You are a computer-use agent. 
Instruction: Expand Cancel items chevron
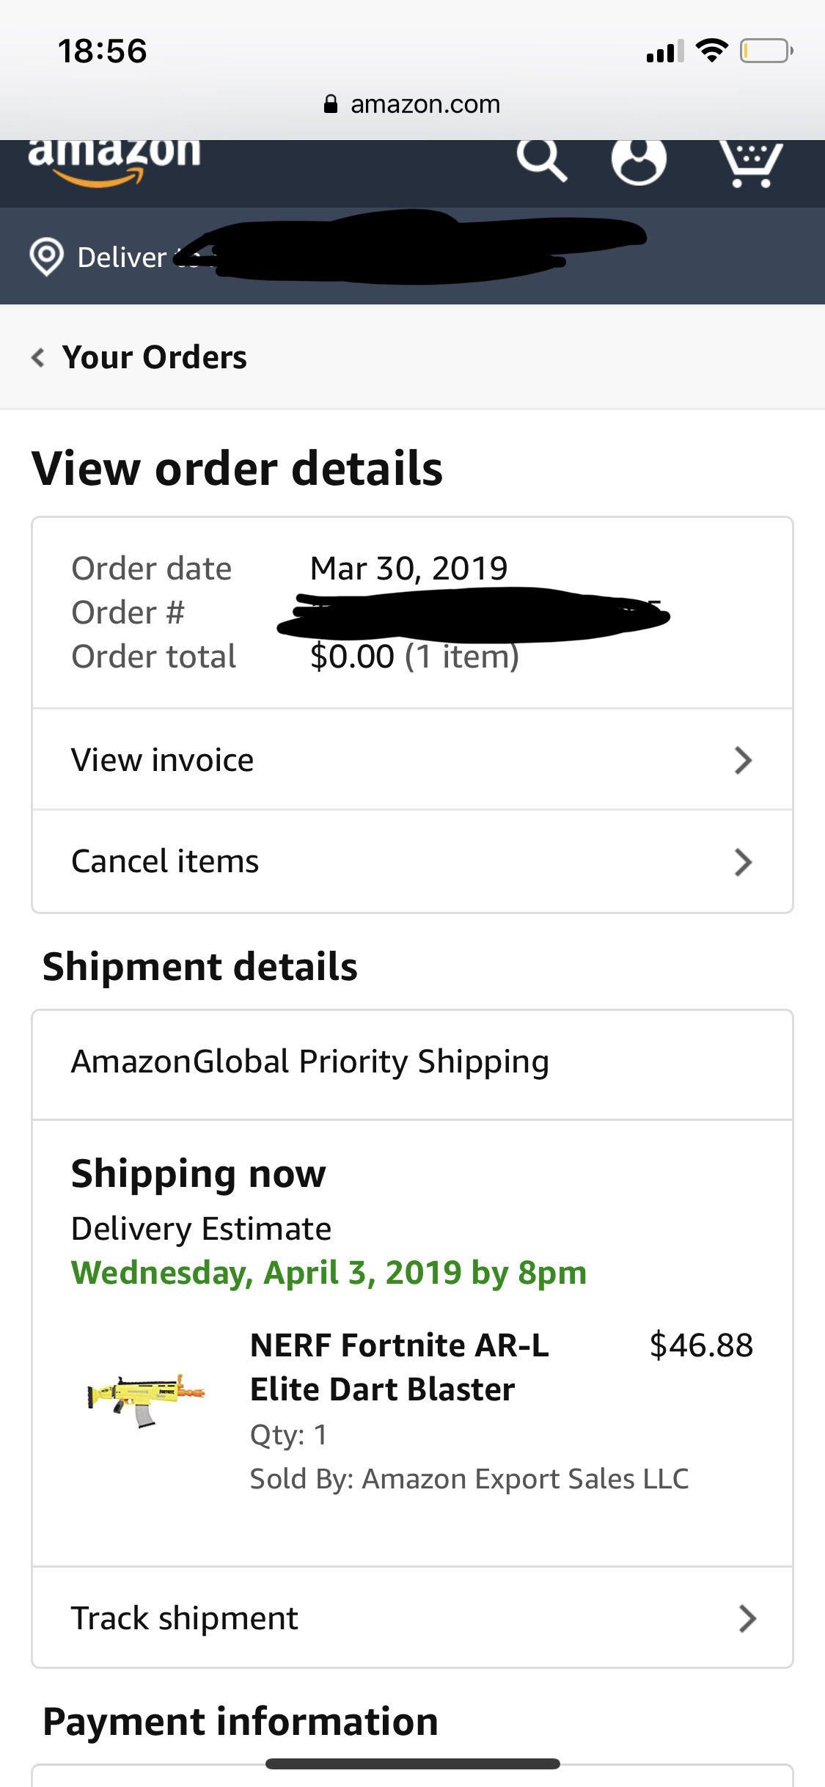click(743, 862)
